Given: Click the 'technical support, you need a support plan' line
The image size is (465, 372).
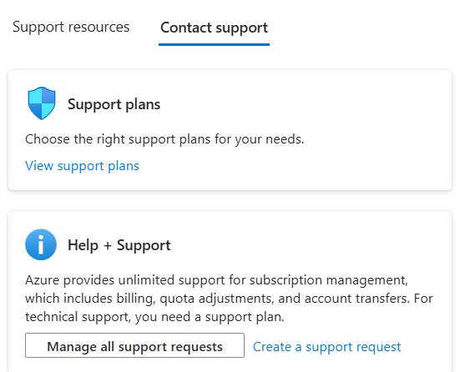Looking at the screenshot, I should click(154, 317).
